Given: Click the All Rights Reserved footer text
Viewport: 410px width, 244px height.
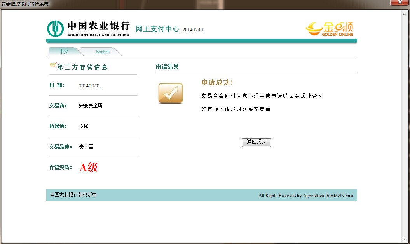Looking at the screenshot, I should tap(305, 196).
